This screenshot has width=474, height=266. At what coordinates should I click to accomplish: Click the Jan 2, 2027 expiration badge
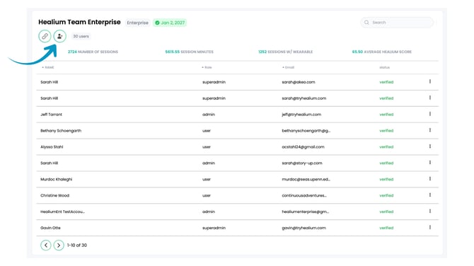click(170, 23)
